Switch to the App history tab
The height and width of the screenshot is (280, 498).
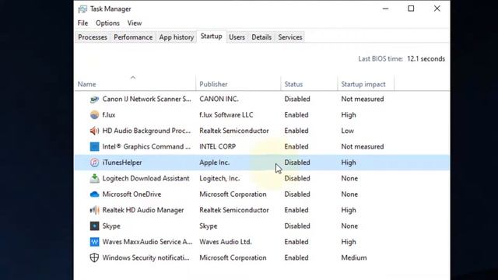click(177, 37)
